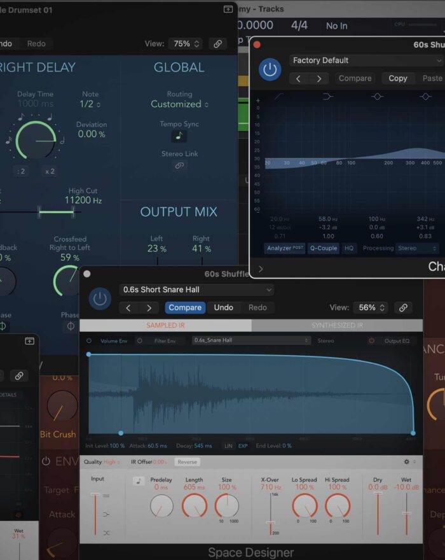Click Compare in Space Designer

coord(185,308)
